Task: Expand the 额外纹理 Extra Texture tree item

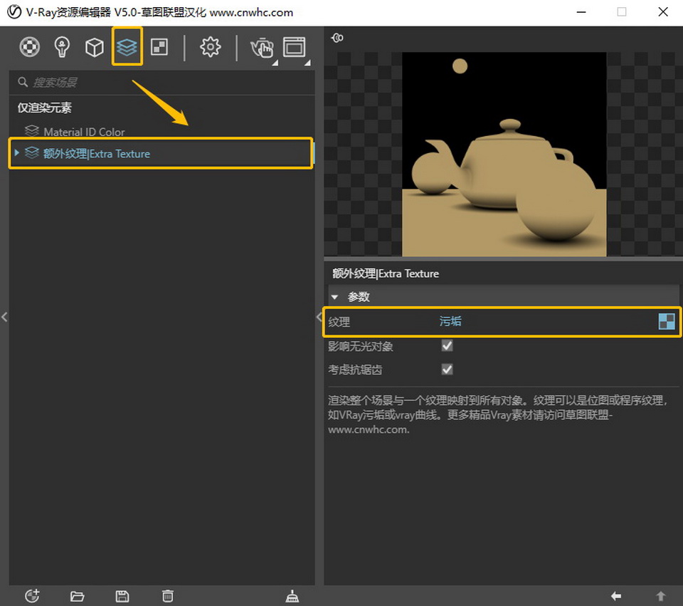Action: click(16, 153)
